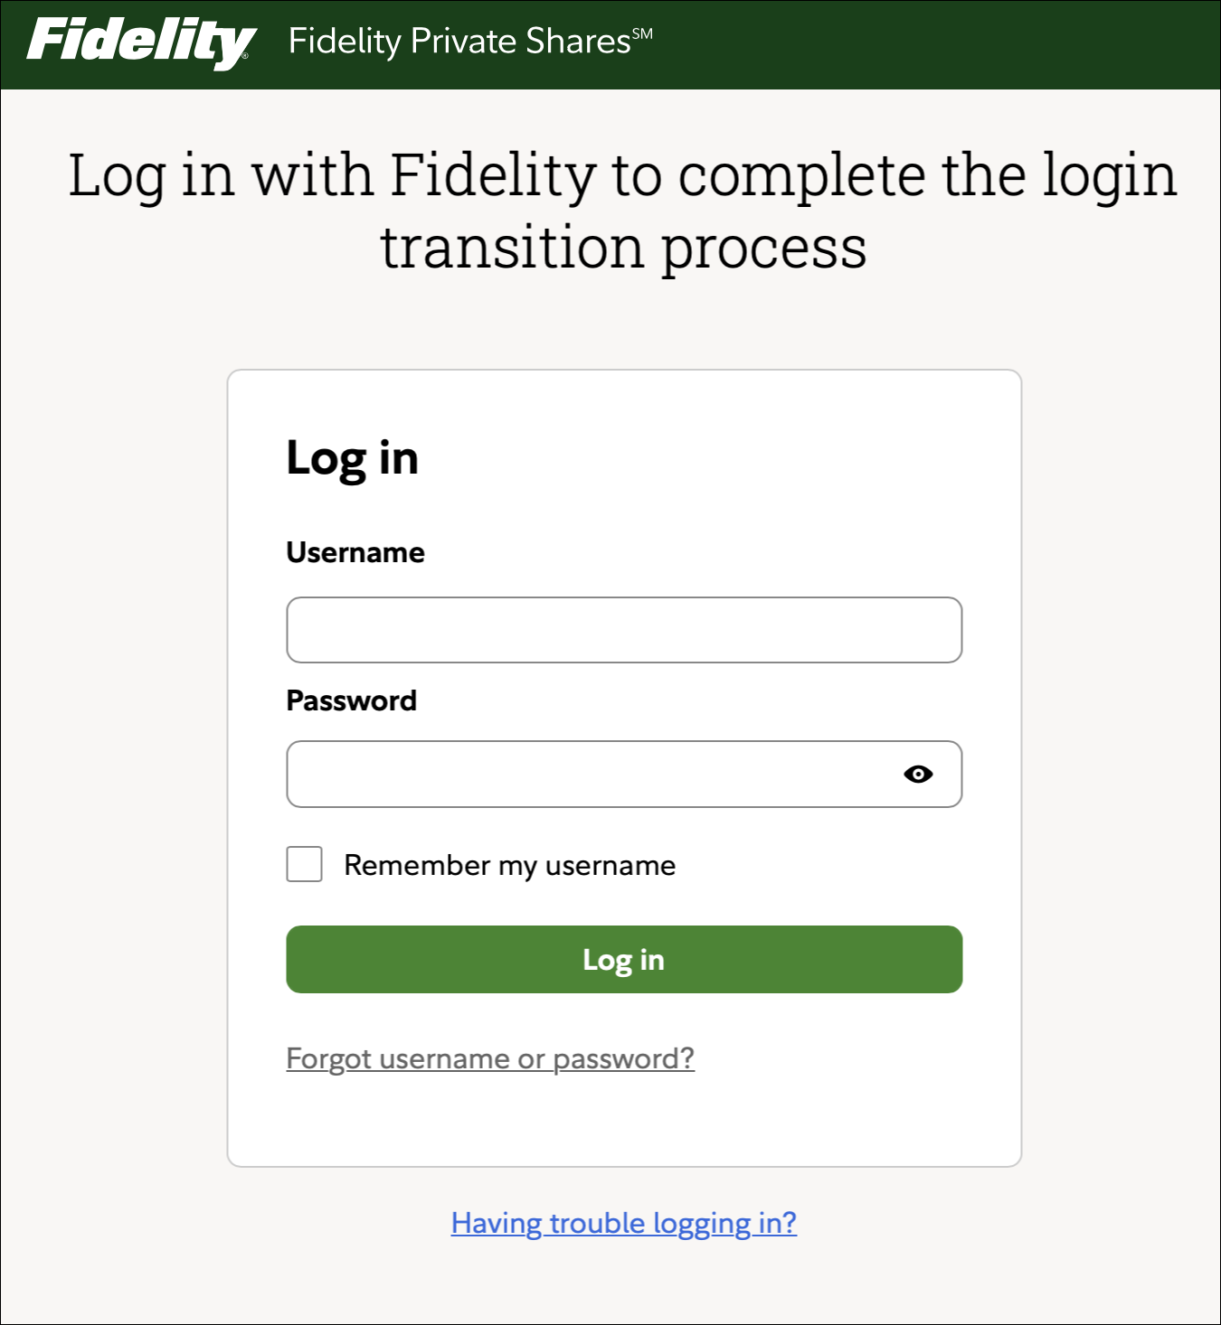Open the 'Forgot username or password?' link
The image size is (1221, 1325).
(x=489, y=1058)
